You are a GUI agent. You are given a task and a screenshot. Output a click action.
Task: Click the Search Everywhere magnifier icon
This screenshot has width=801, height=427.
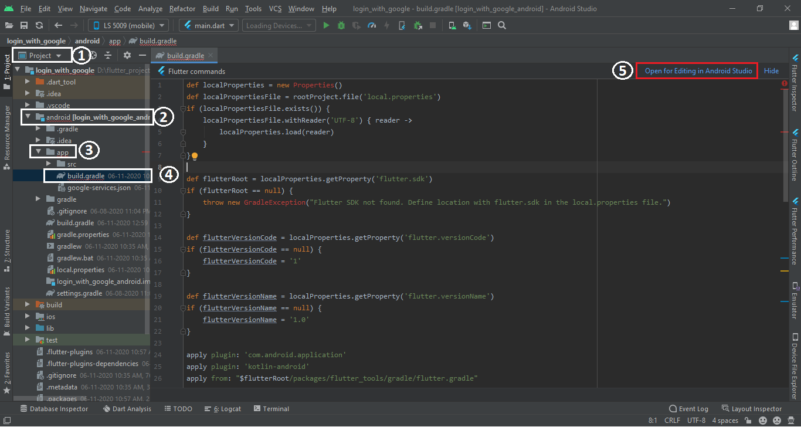pyautogui.click(x=502, y=25)
